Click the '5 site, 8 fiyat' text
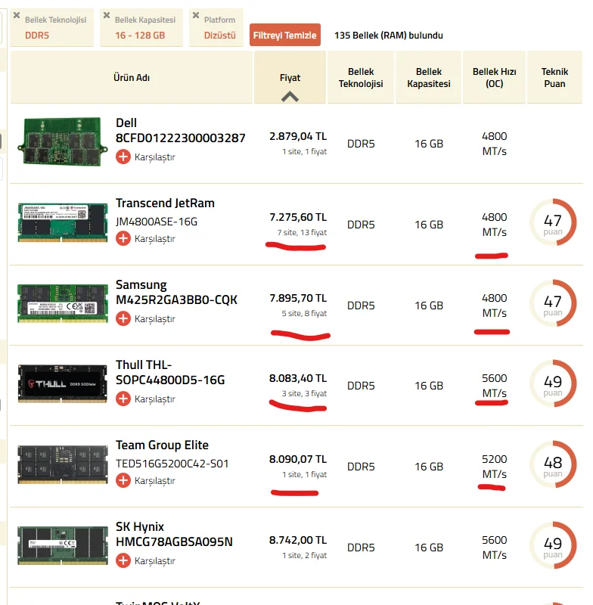Viewport: 593px width, 605px height. point(304,313)
